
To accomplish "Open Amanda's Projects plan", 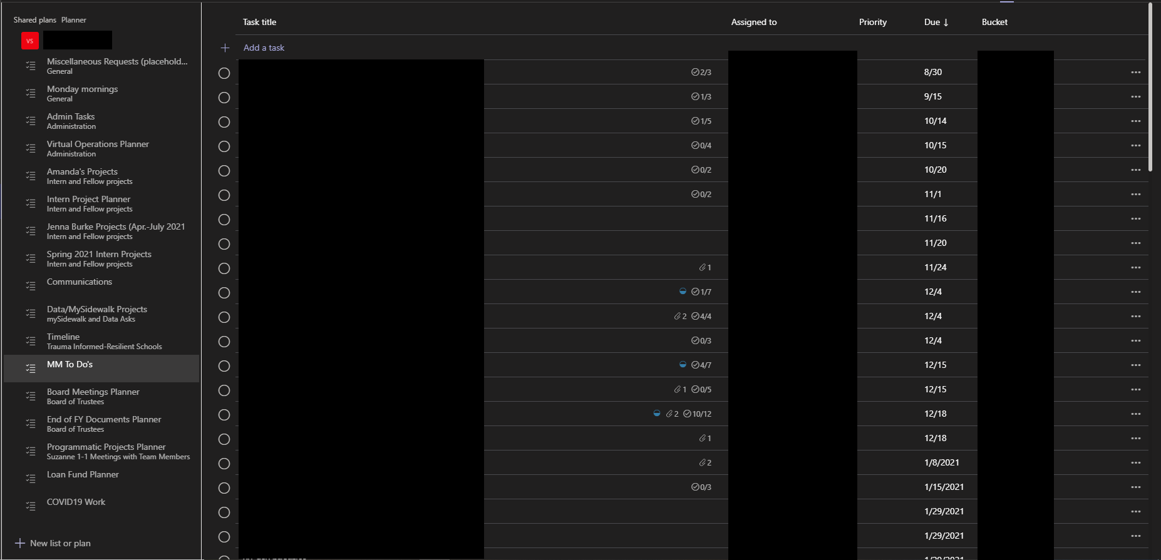I will click(101, 176).
